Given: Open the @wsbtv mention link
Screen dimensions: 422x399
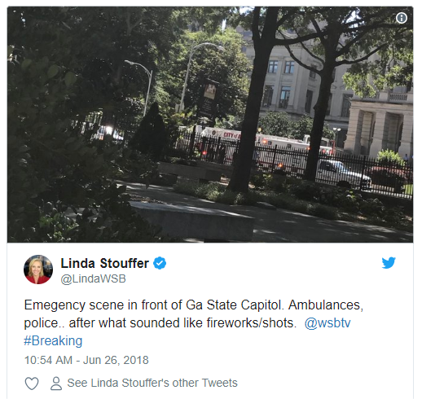Looking at the screenshot, I should pos(327,323).
